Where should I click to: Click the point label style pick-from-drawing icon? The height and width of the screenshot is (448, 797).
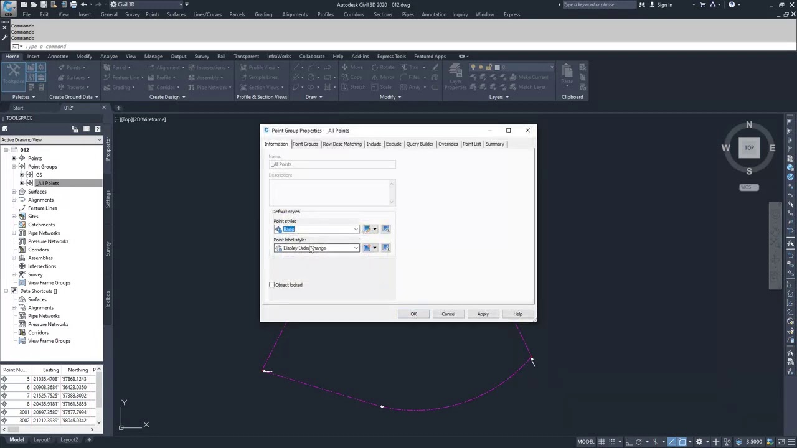point(385,248)
